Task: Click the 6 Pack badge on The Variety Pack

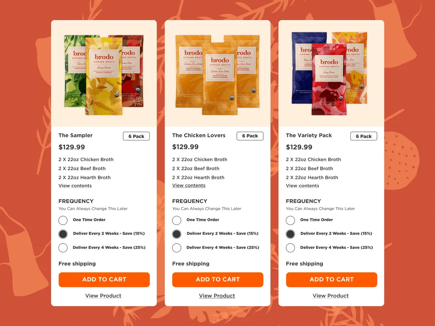Action: click(364, 136)
